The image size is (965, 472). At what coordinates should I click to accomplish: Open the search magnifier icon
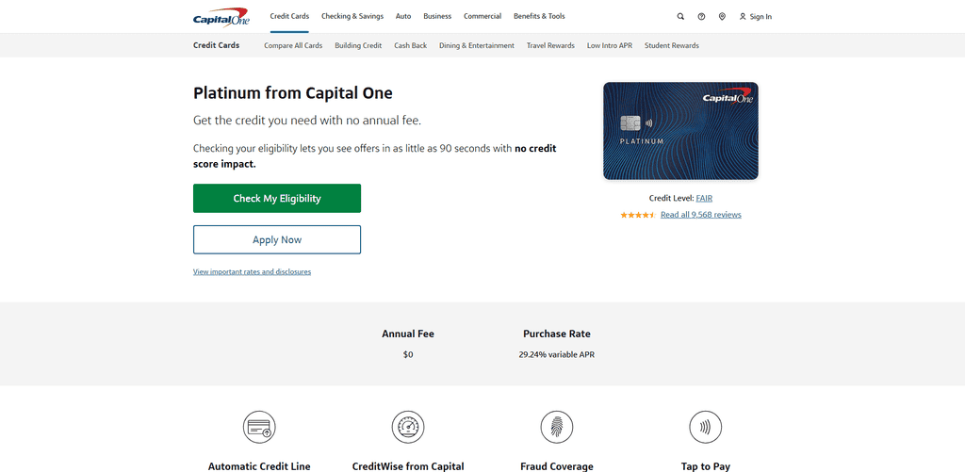pyautogui.click(x=680, y=17)
